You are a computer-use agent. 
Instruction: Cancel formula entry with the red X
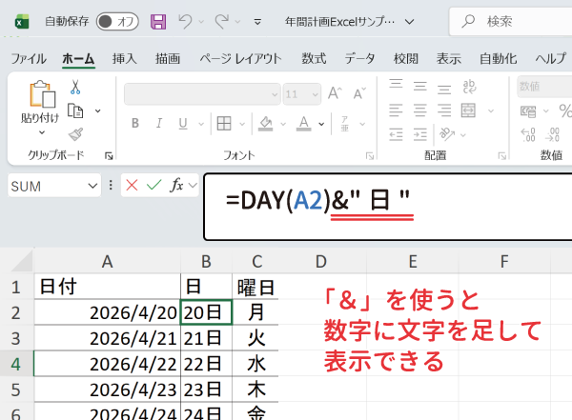(x=131, y=186)
